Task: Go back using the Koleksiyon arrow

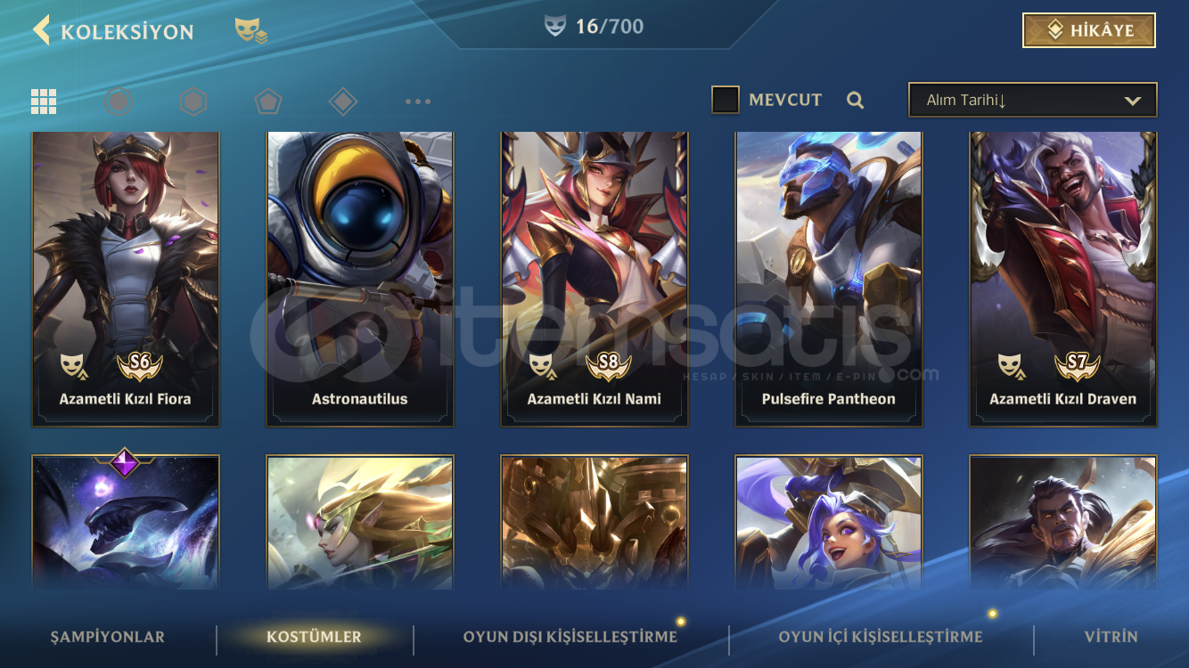Action: pos(41,30)
